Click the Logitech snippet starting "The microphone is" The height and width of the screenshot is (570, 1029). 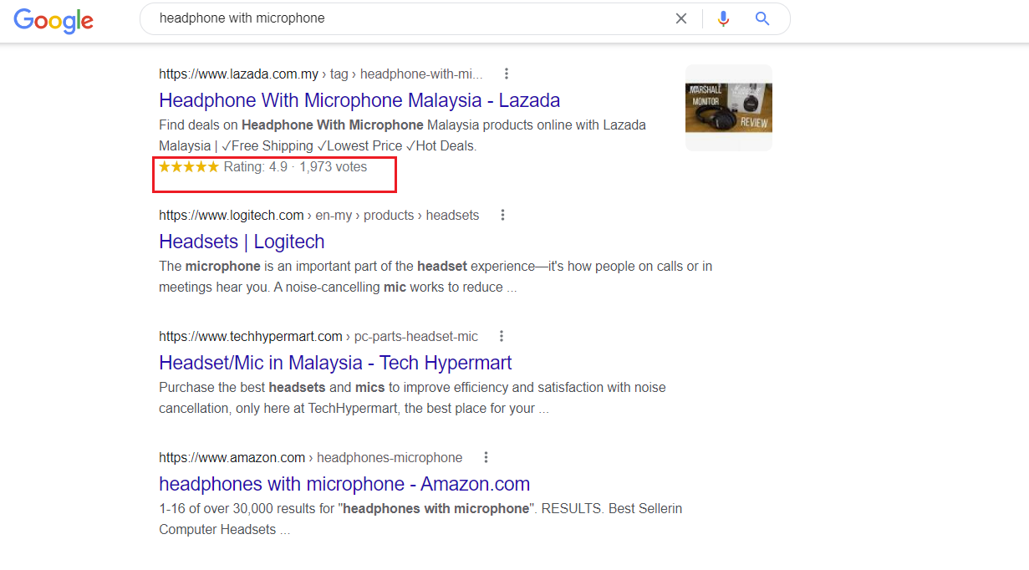[x=436, y=277]
